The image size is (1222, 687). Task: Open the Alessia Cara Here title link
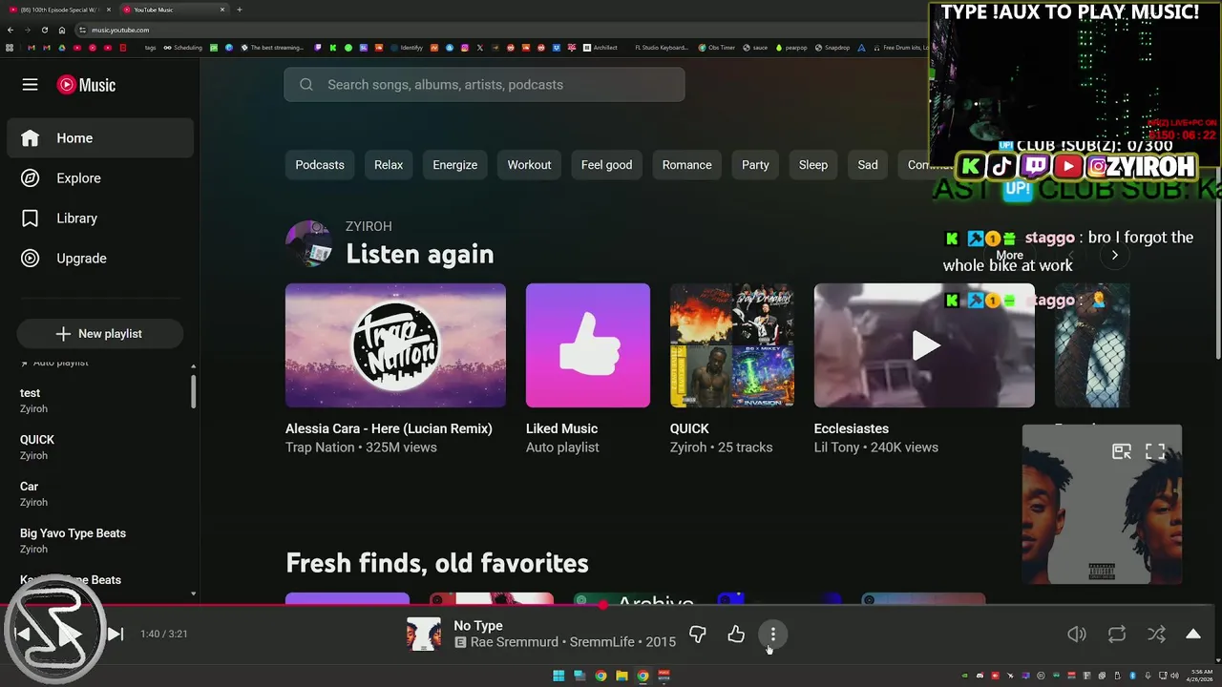tap(389, 428)
